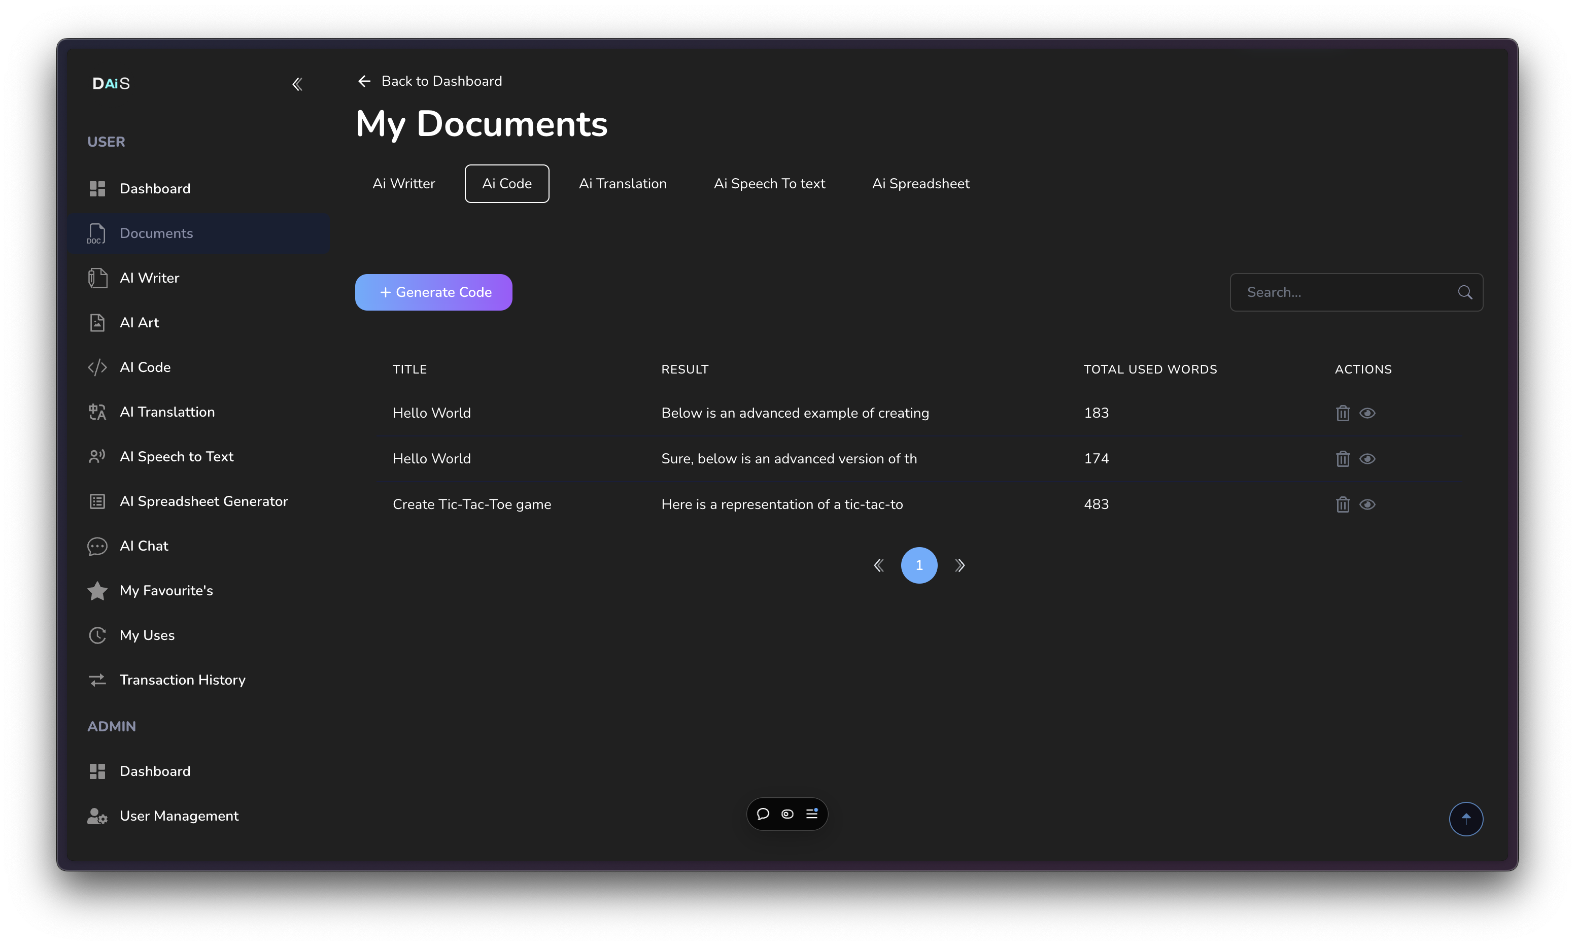Click the Generate Code button

[434, 293]
